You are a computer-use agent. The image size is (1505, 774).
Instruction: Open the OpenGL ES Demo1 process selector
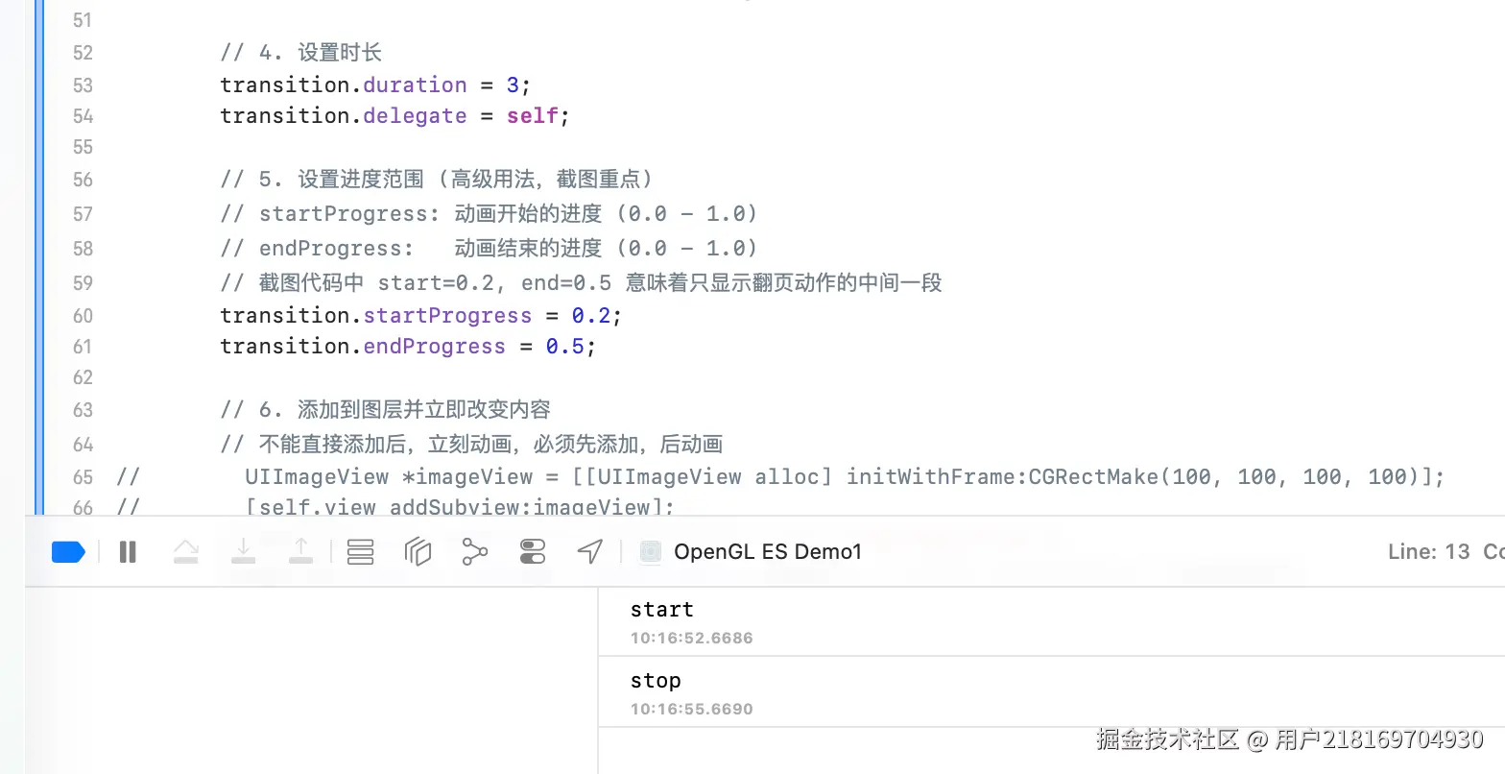pos(752,551)
